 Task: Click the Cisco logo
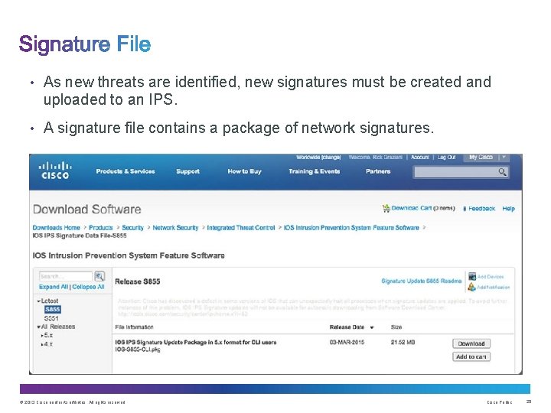[x=55, y=171]
